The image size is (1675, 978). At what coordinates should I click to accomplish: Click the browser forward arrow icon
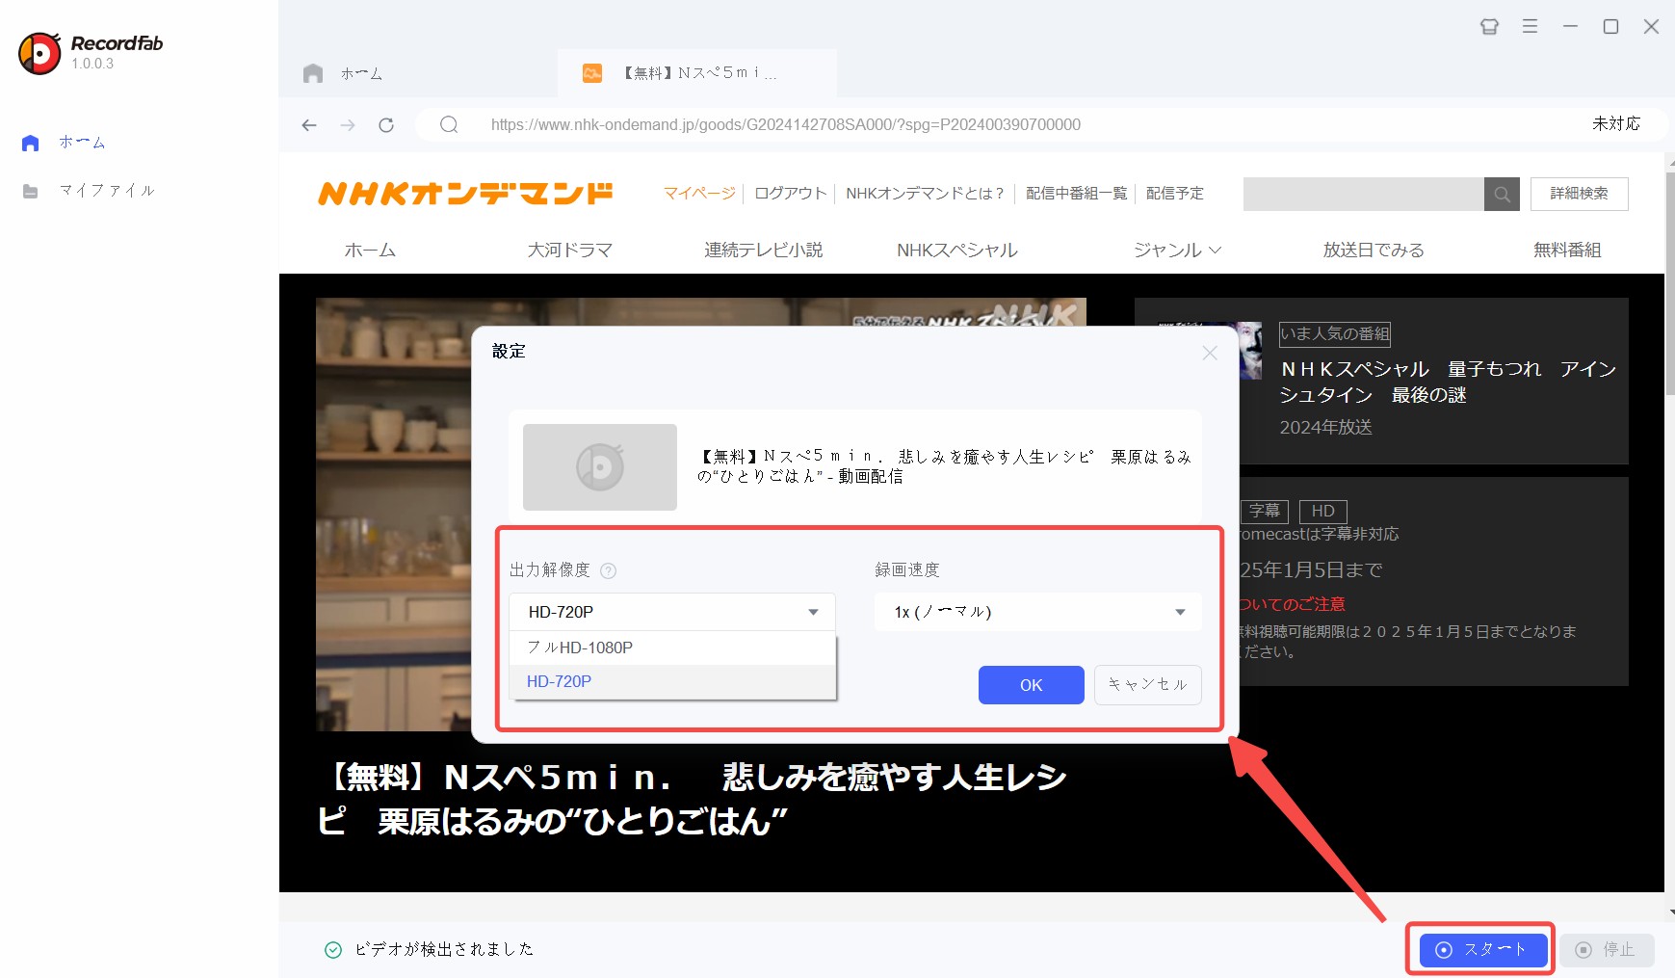[348, 125]
